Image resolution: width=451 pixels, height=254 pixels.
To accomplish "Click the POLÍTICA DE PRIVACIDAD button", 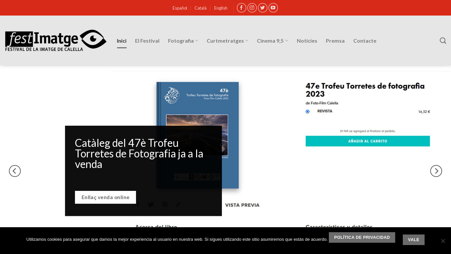I will point(362,237).
